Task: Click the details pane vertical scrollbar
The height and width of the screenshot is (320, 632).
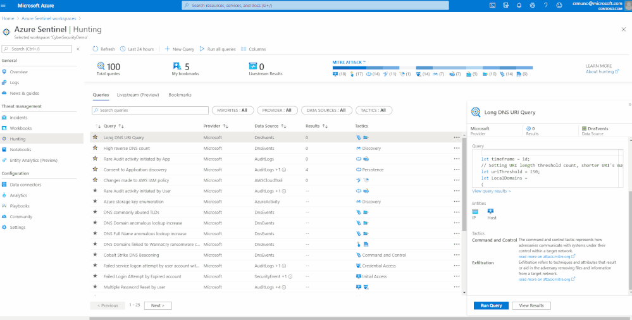Action: 629,240
